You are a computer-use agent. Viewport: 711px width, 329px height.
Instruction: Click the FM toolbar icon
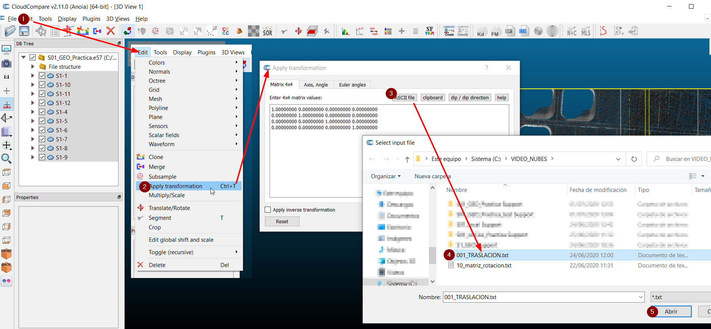pyautogui.click(x=496, y=31)
